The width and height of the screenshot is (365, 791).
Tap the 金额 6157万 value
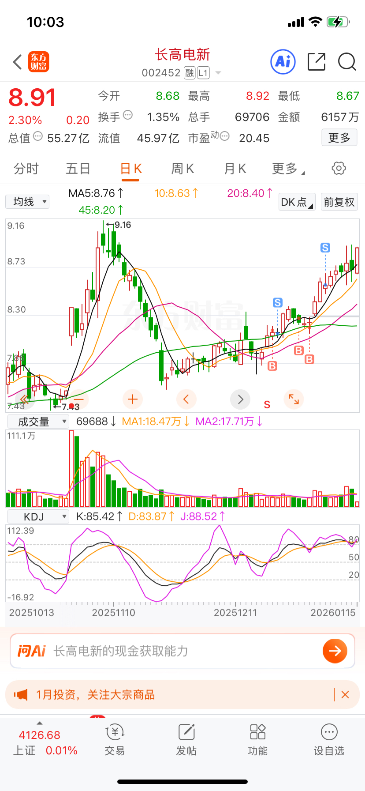point(340,117)
